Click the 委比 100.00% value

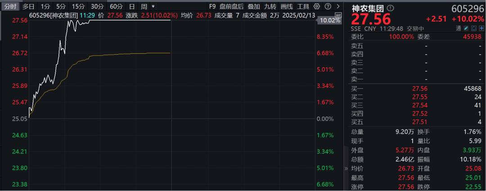(x=401, y=37)
